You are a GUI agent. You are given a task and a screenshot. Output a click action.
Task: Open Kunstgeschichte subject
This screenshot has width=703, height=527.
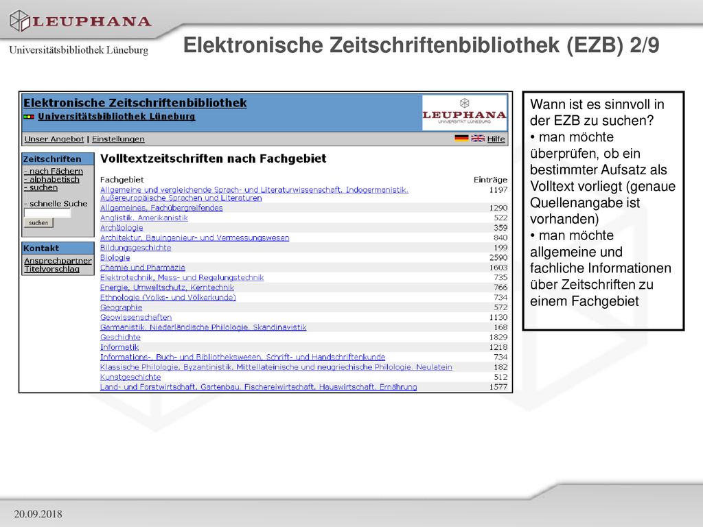point(130,377)
